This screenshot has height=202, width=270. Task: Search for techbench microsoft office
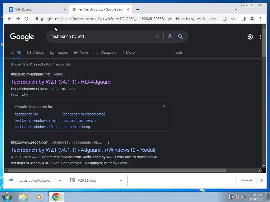tap(84, 114)
